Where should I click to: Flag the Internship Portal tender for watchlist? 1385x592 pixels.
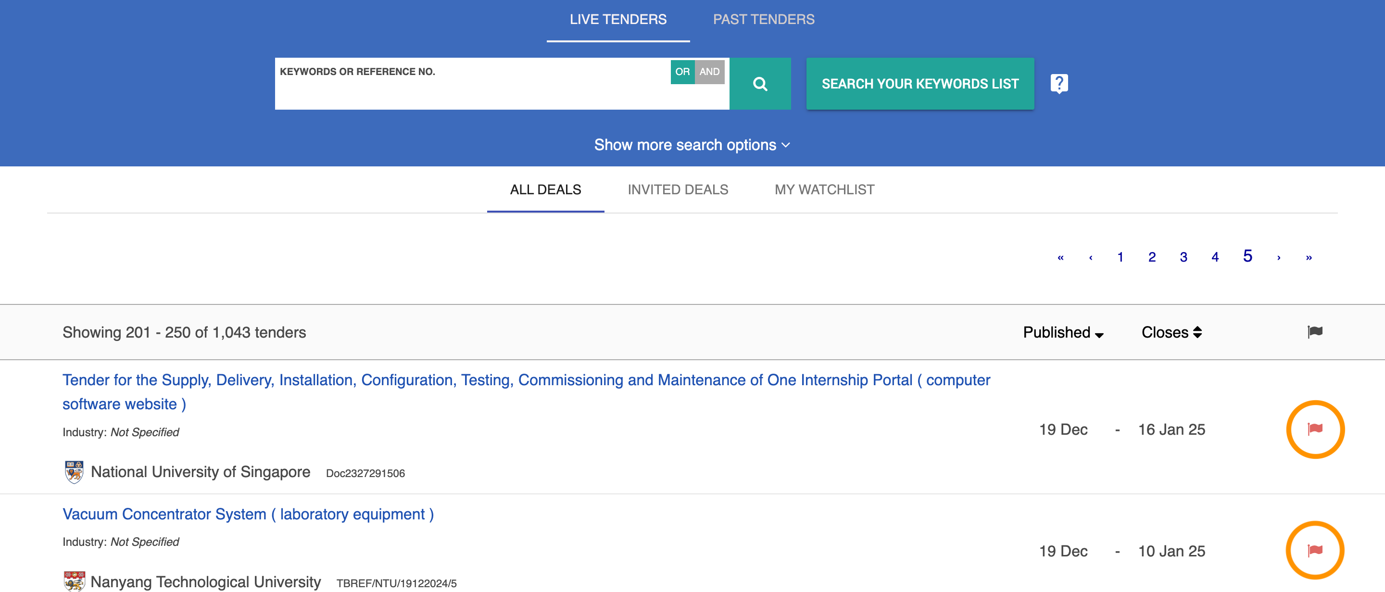(1315, 429)
